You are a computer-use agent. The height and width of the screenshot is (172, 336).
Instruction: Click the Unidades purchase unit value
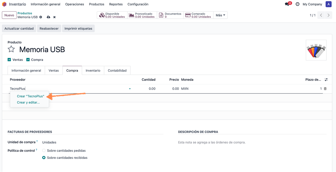coord(49,142)
